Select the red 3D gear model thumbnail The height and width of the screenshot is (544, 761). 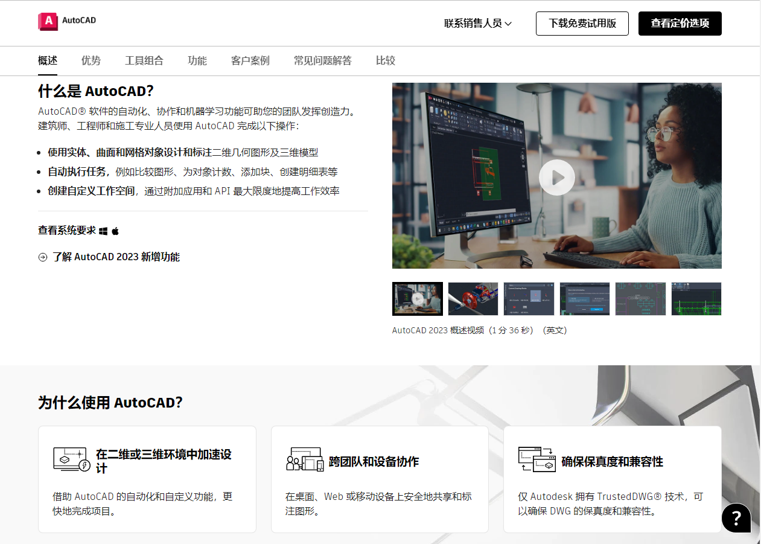point(473,299)
